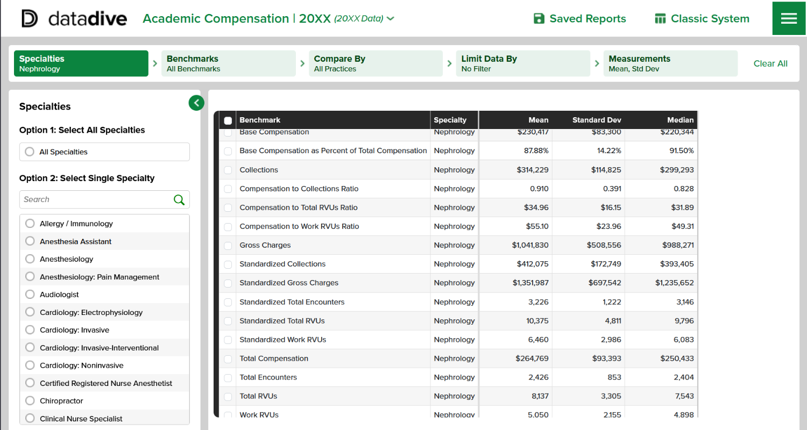Click chevron between Specialties and Benchmarks
This screenshot has height=430, width=807.
point(155,63)
